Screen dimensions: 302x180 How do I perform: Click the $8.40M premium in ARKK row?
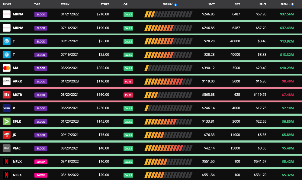tap(288, 81)
